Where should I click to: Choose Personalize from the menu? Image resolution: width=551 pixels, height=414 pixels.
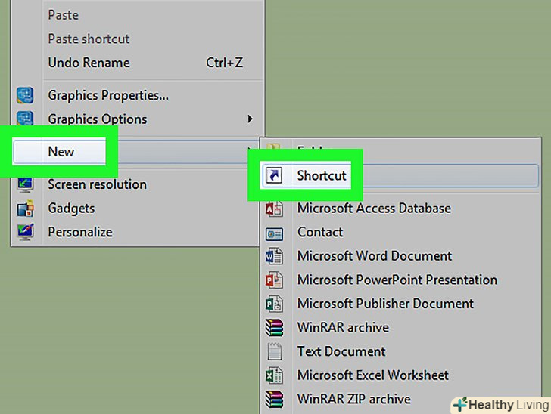click(x=138, y=232)
